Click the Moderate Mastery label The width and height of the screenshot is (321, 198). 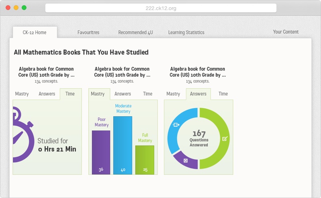123,108
